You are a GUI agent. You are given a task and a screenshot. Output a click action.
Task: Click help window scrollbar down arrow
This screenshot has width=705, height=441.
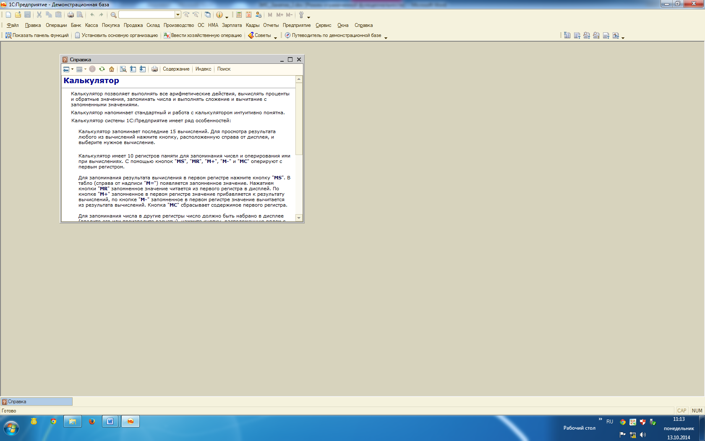[299, 218]
